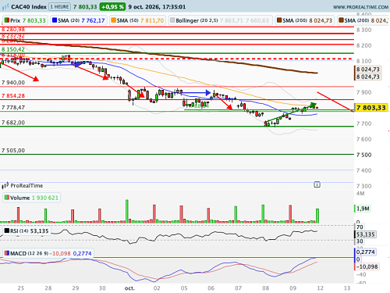Click the oct. label on time axis
The height and width of the screenshot is (293, 390).
point(129,288)
